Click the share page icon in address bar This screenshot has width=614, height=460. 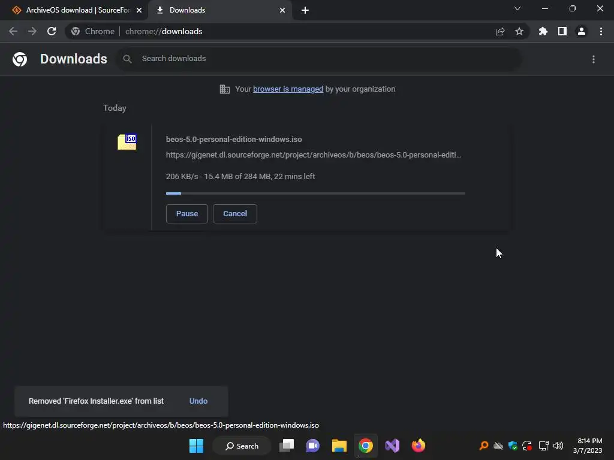[x=499, y=31]
